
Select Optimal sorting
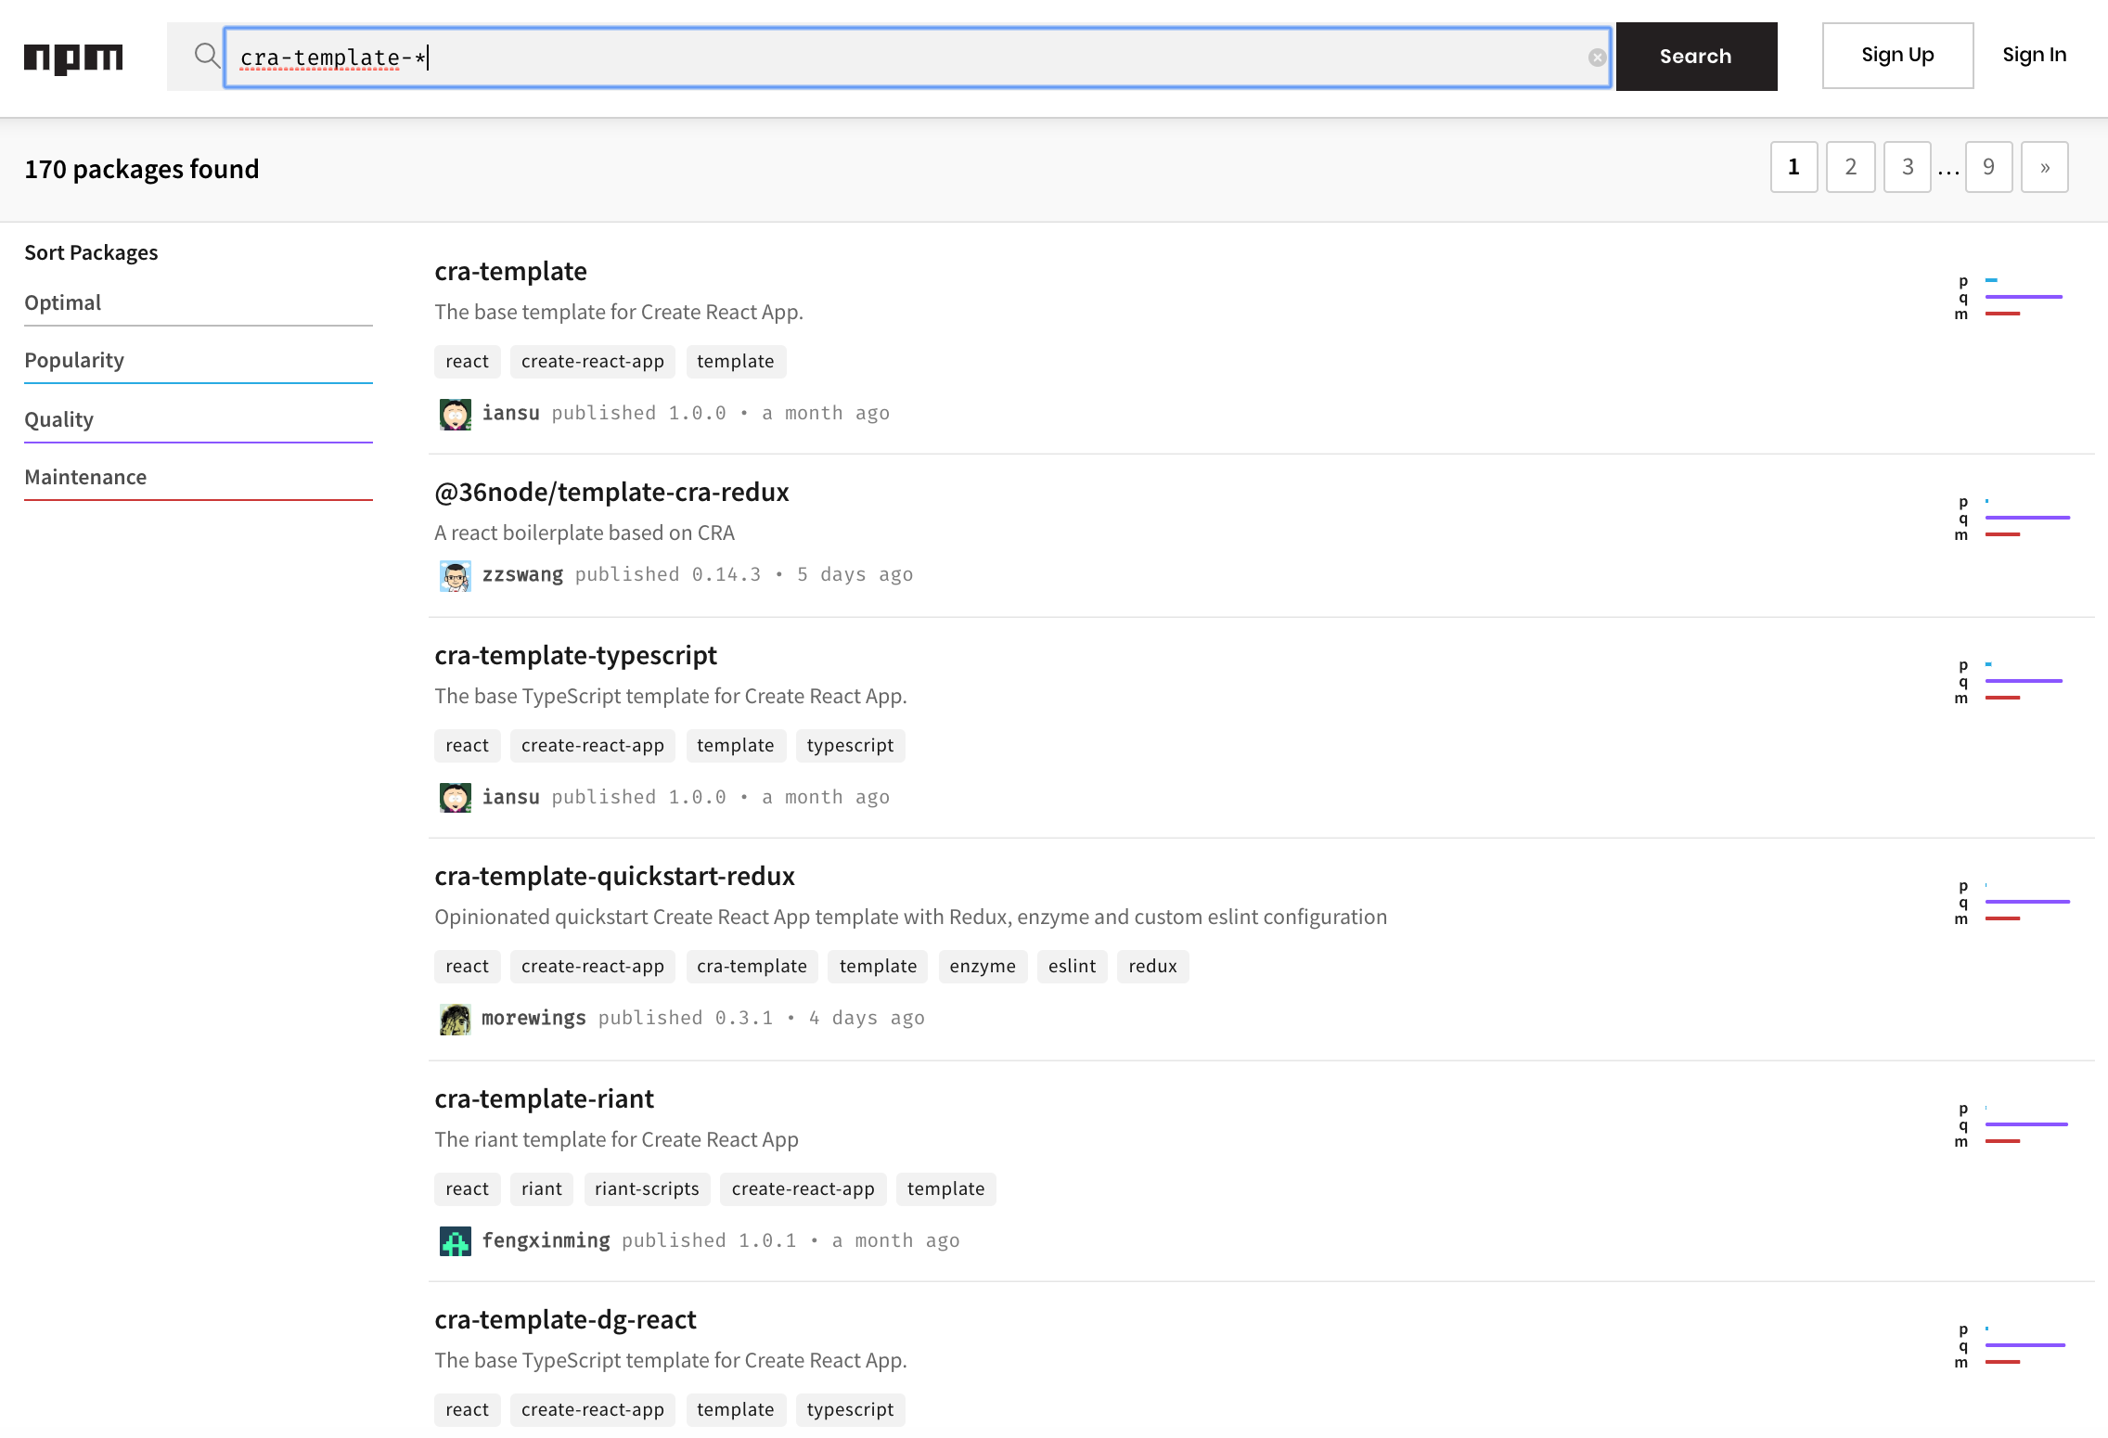pos(63,302)
